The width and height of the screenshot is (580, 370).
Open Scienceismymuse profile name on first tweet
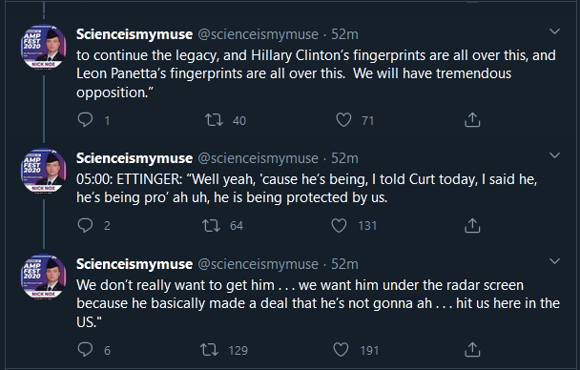[x=135, y=34]
